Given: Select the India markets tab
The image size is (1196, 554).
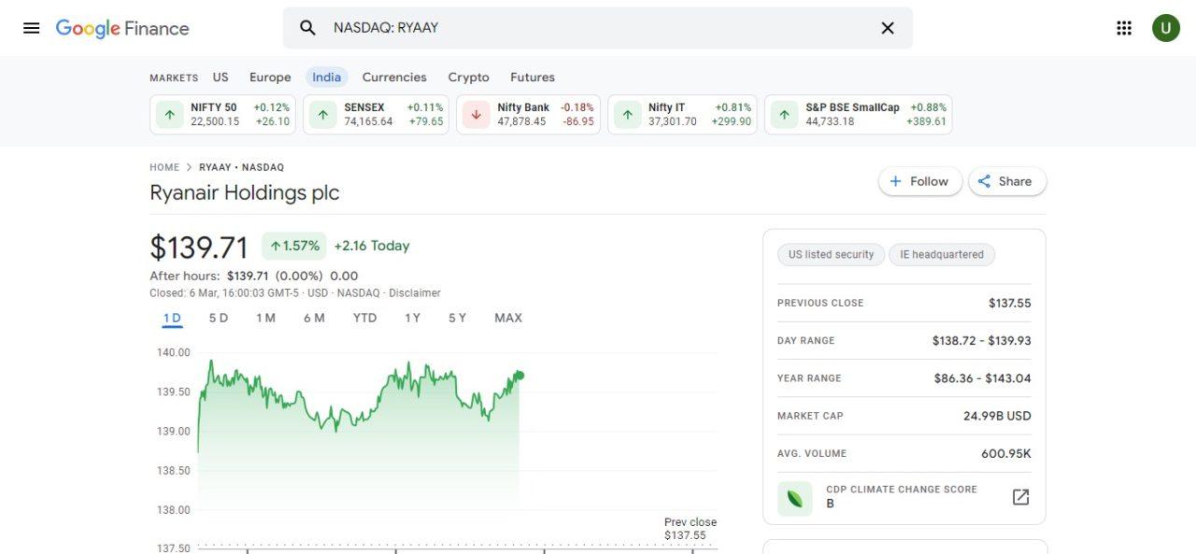Looking at the screenshot, I should 326,78.
